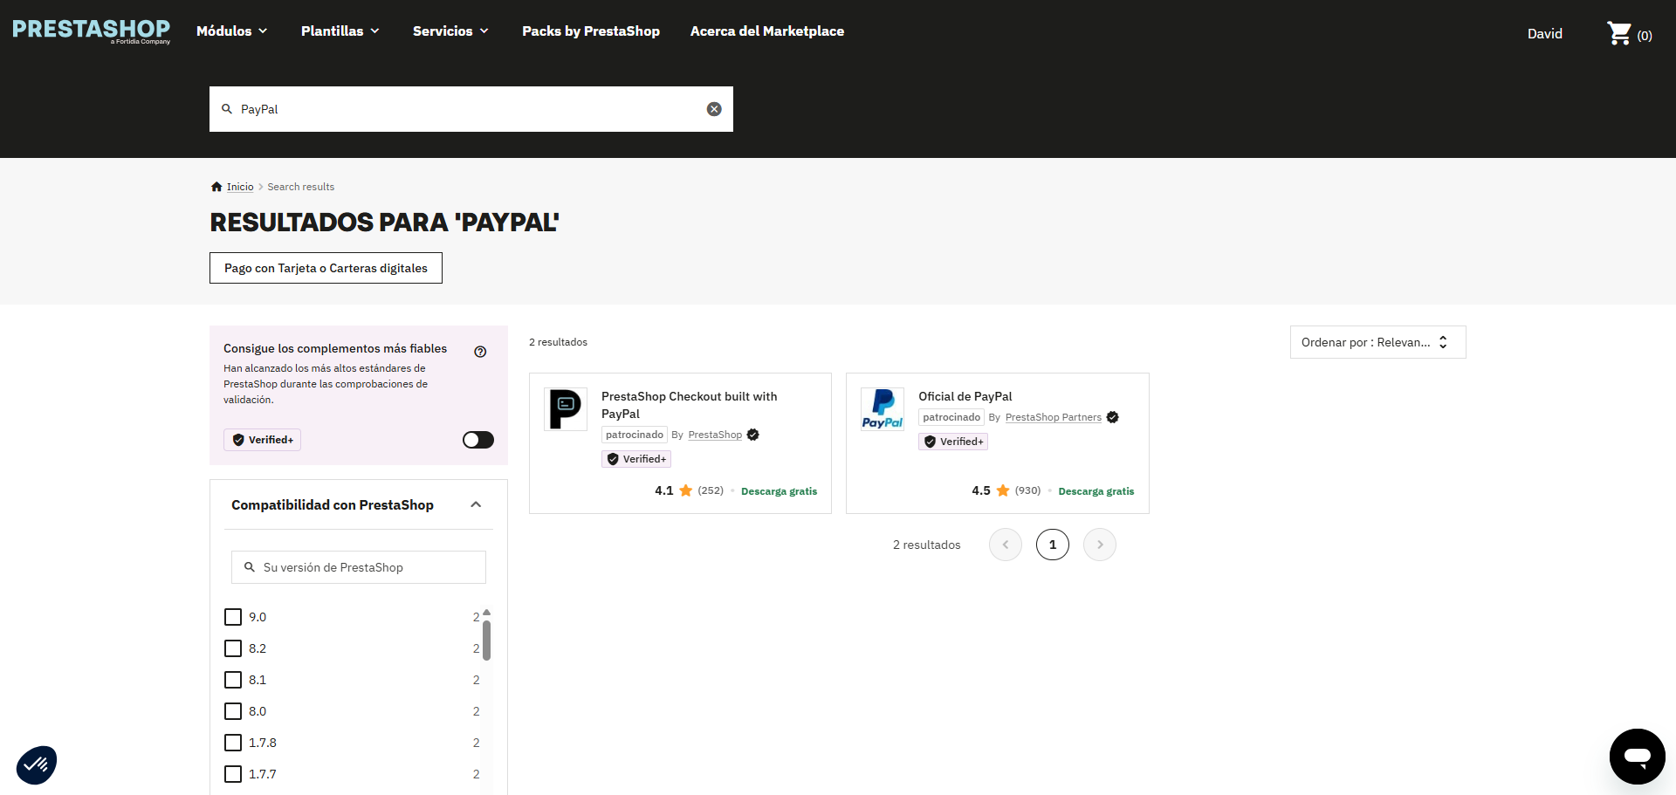The image size is (1676, 795).
Task: Click the PrestaShop header logo
Action: tap(91, 31)
